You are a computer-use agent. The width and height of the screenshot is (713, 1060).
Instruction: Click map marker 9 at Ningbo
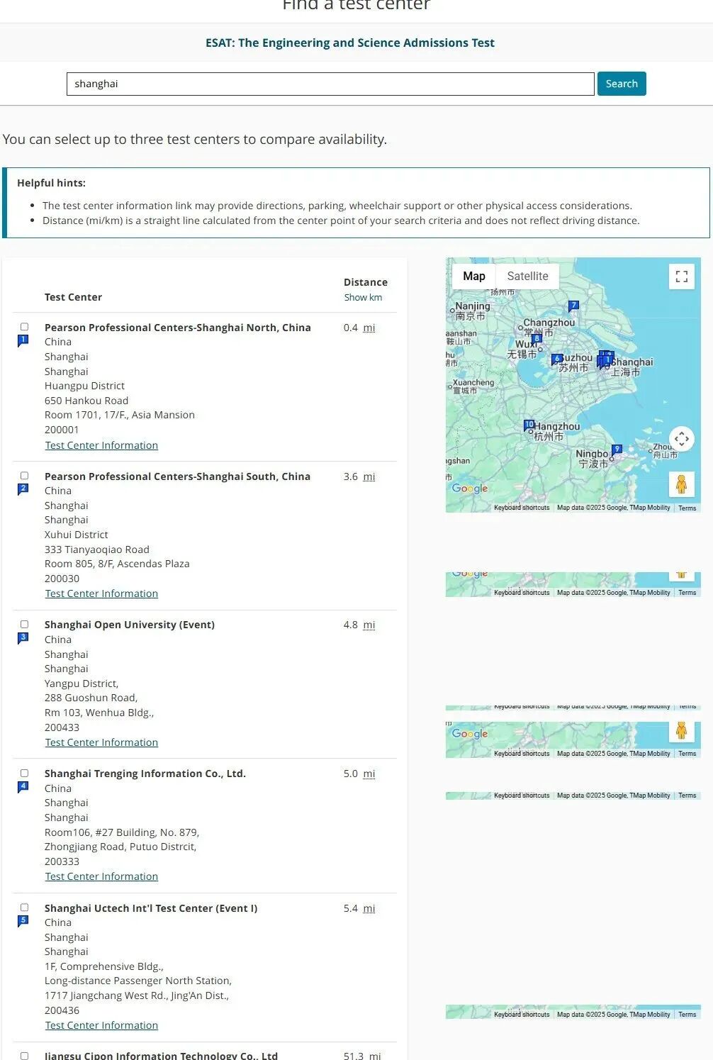(617, 450)
